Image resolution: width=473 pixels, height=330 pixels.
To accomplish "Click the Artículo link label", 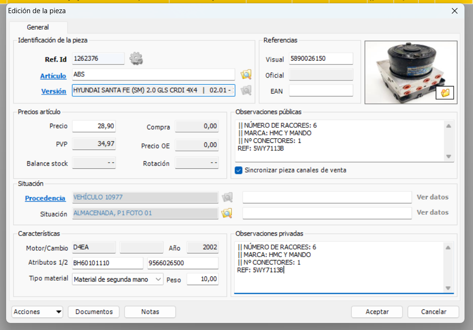I will tap(53, 76).
